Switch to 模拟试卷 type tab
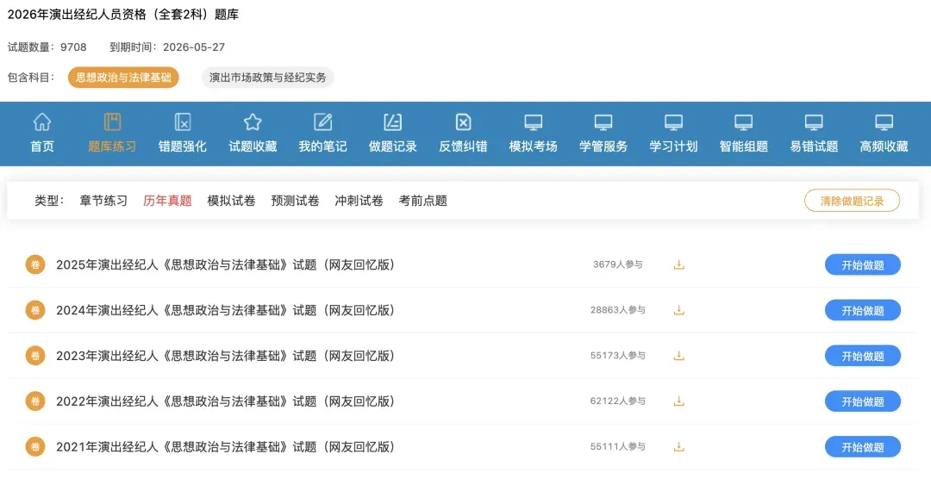931x491 pixels. coord(231,201)
